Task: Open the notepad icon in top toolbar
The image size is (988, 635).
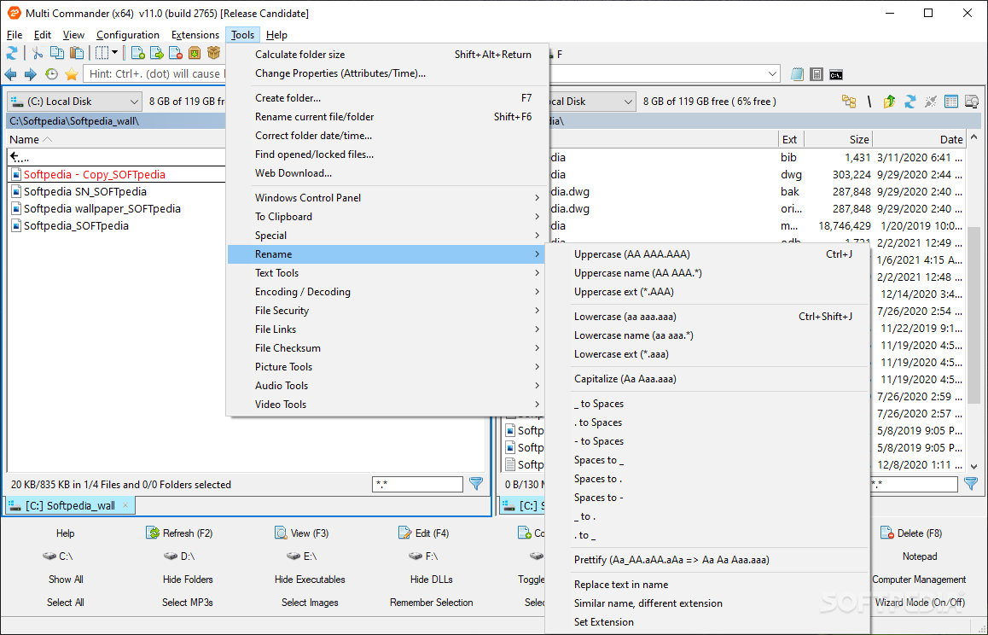Action: (x=797, y=74)
